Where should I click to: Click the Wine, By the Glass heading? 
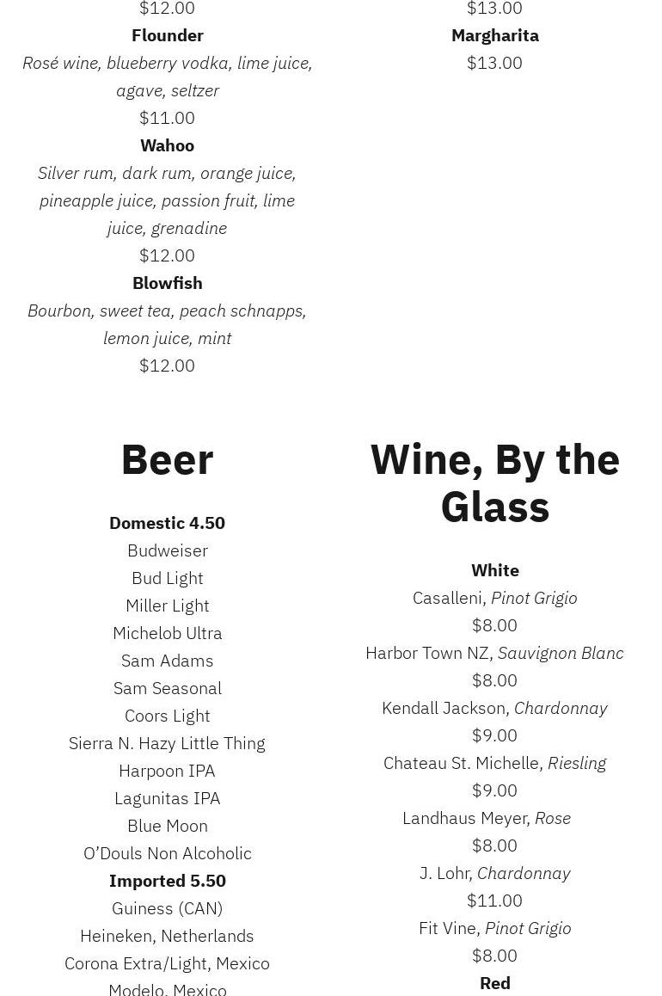[x=495, y=483]
